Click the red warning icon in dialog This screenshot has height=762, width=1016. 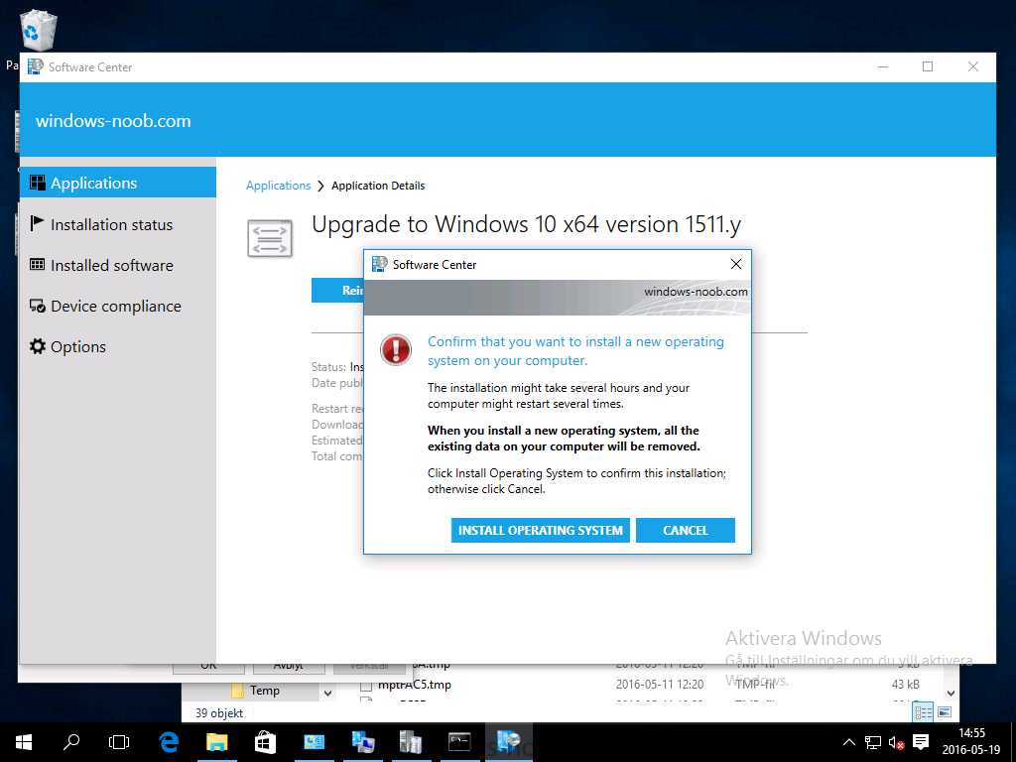click(395, 350)
